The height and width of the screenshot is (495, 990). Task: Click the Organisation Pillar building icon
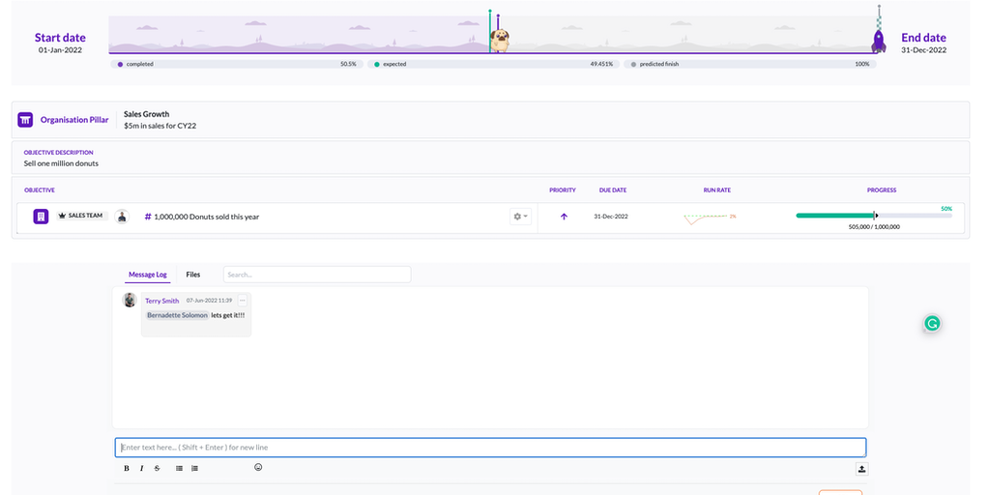(26, 120)
